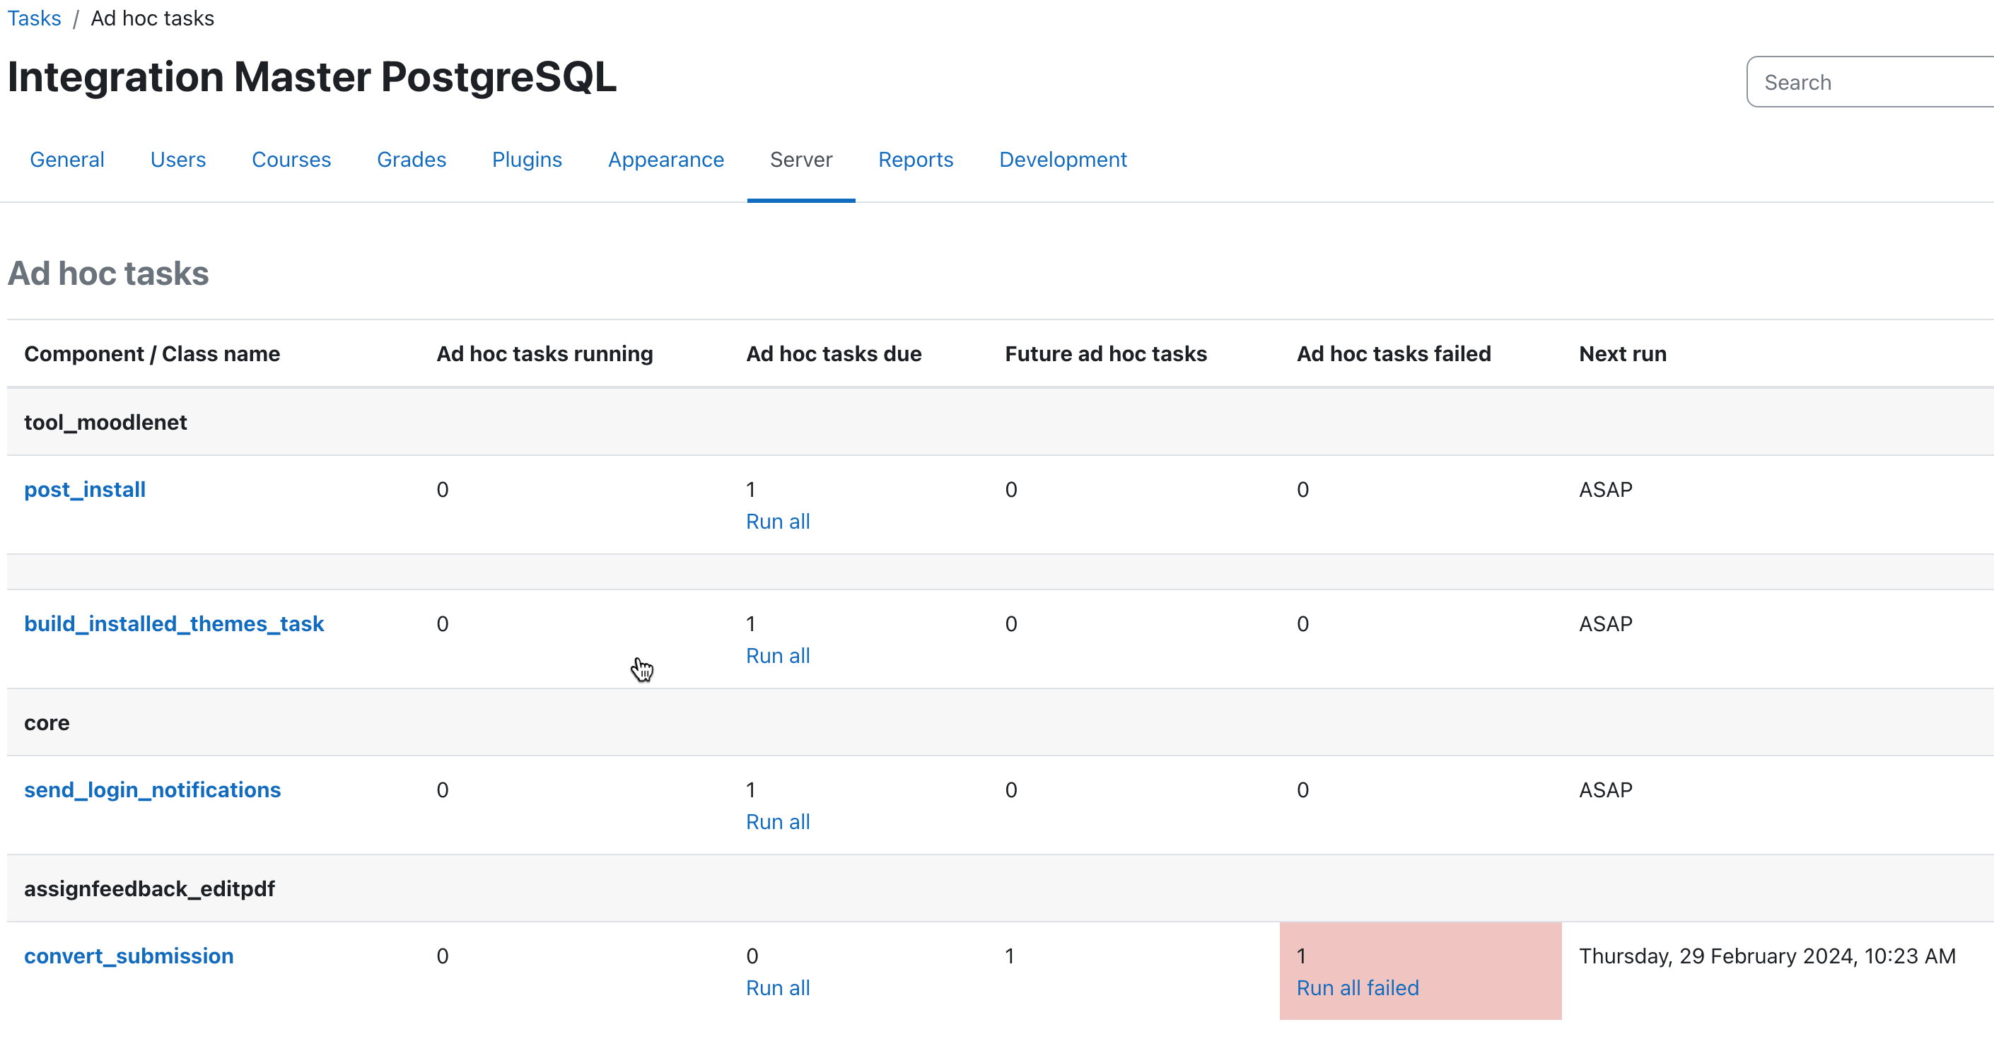Click into the Search field
Screen dimensions: 1994x1039
pyautogui.click(x=1870, y=82)
